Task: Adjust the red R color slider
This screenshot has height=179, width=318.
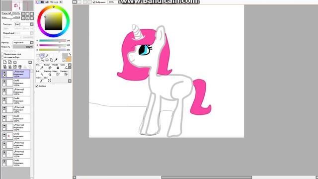Action: [53, 41]
